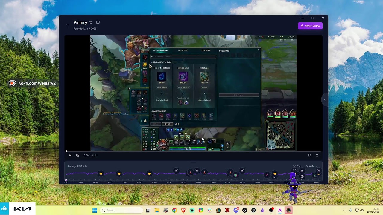Open the red X app on the taskbar
The width and height of the screenshot is (383, 215).
click(227, 210)
